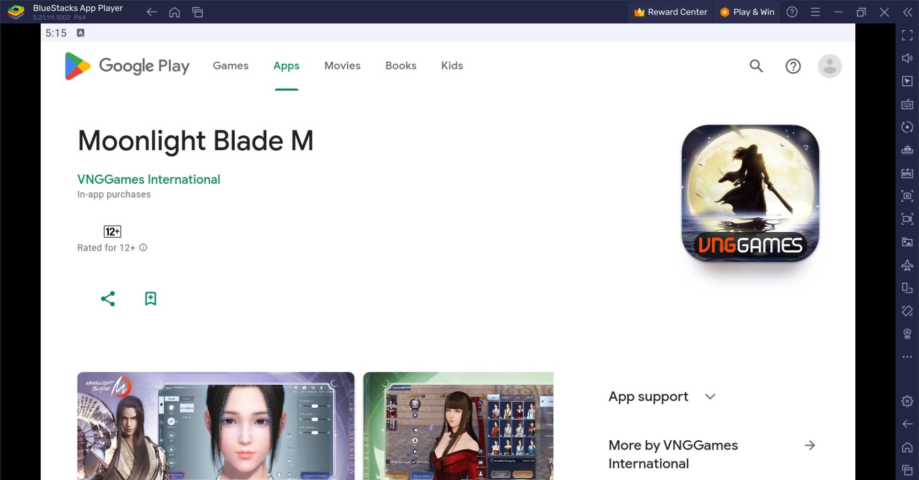Open Play & Win

pyautogui.click(x=747, y=12)
